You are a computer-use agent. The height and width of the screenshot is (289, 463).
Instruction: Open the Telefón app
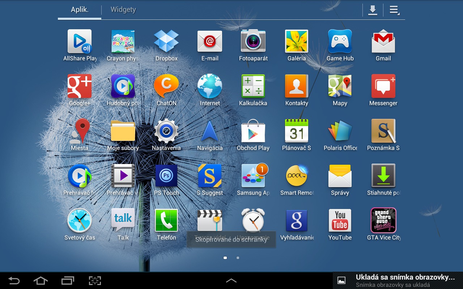[166, 220]
